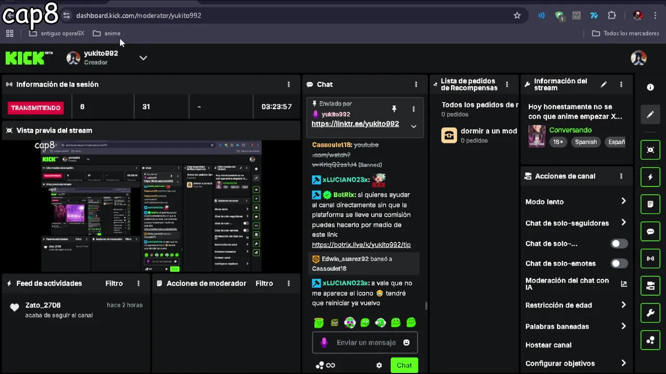The height and width of the screenshot is (374, 666).
Task: Click the Kick logo
Action: pos(29,58)
